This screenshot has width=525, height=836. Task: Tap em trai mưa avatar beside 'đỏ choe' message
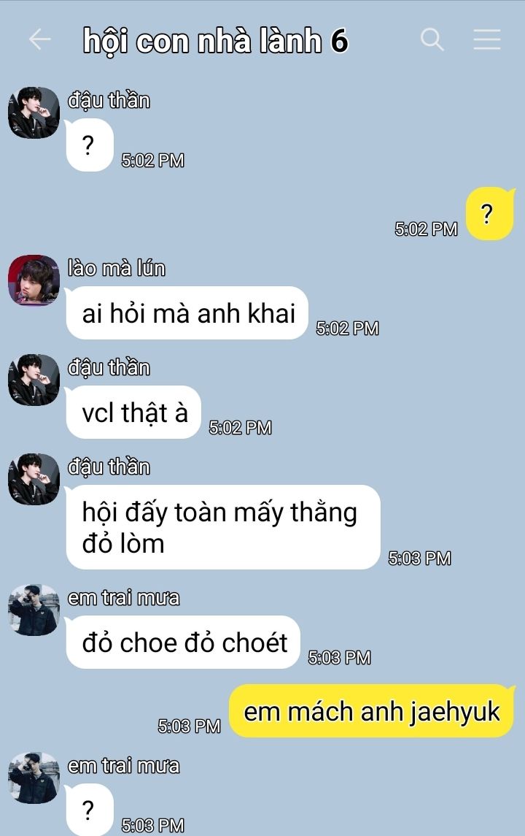34,610
